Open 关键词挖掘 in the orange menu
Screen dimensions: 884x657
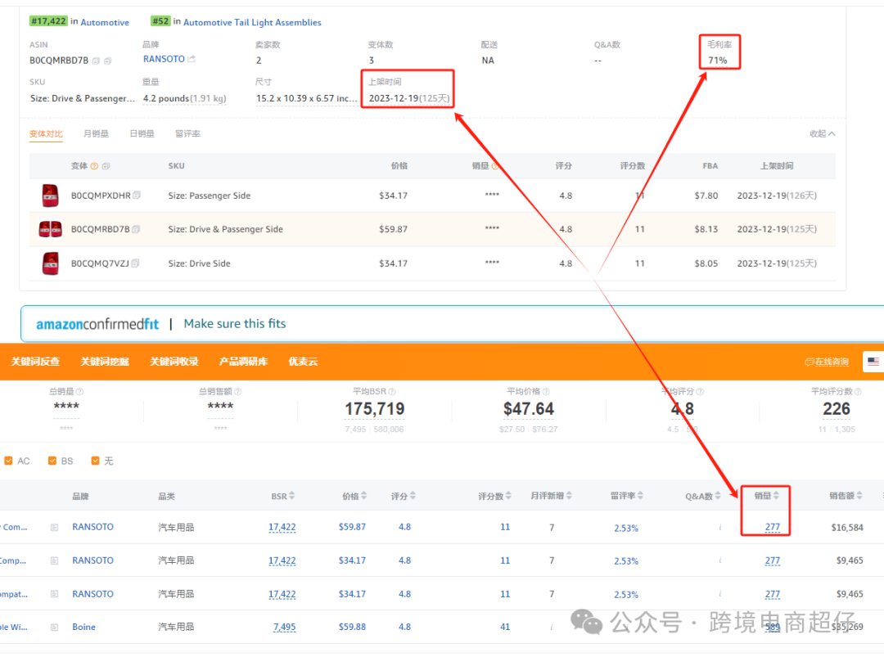point(105,362)
